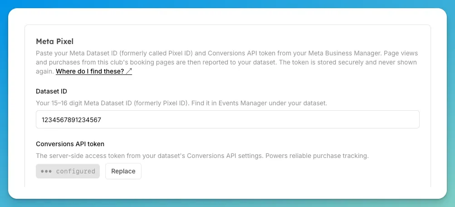The image size is (455, 207).
Task: Click the 'Dataset ID' field label
Action: pos(51,91)
